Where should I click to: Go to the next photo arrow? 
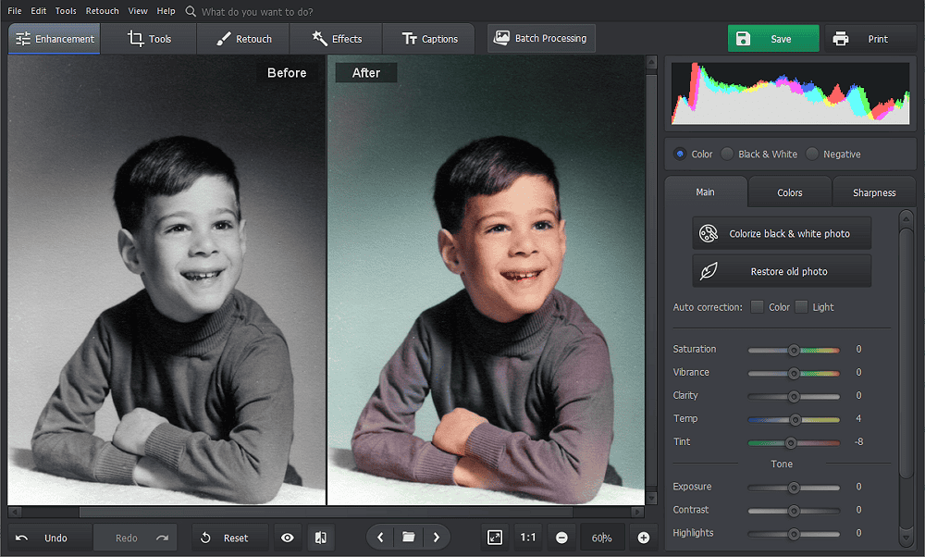pos(436,538)
